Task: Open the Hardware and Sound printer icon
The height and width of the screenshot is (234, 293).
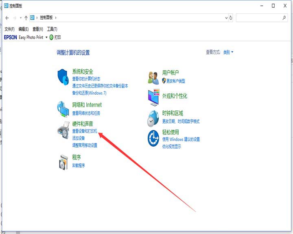Action: (63, 130)
